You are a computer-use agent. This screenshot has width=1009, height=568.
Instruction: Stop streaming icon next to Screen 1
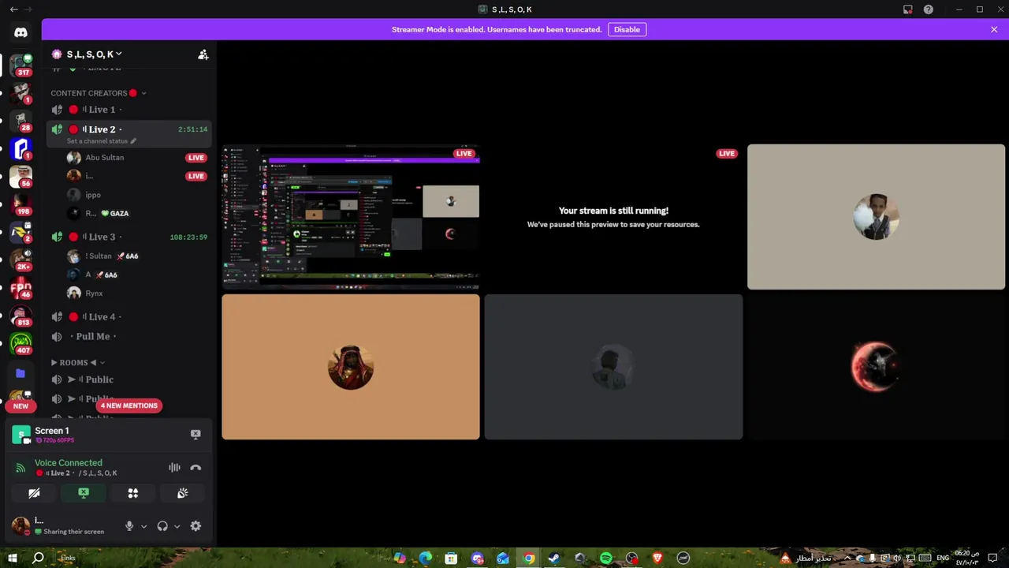click(195, 434)
